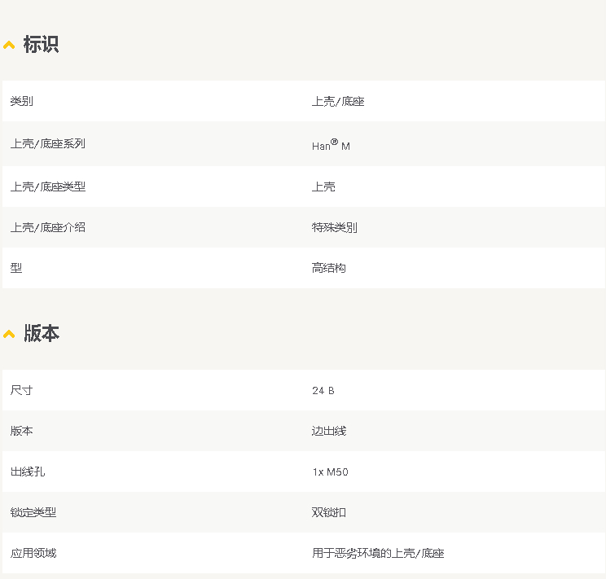Select the 上壳/底座 category value
Screen dimensions: 606x579
click(338, 101)
